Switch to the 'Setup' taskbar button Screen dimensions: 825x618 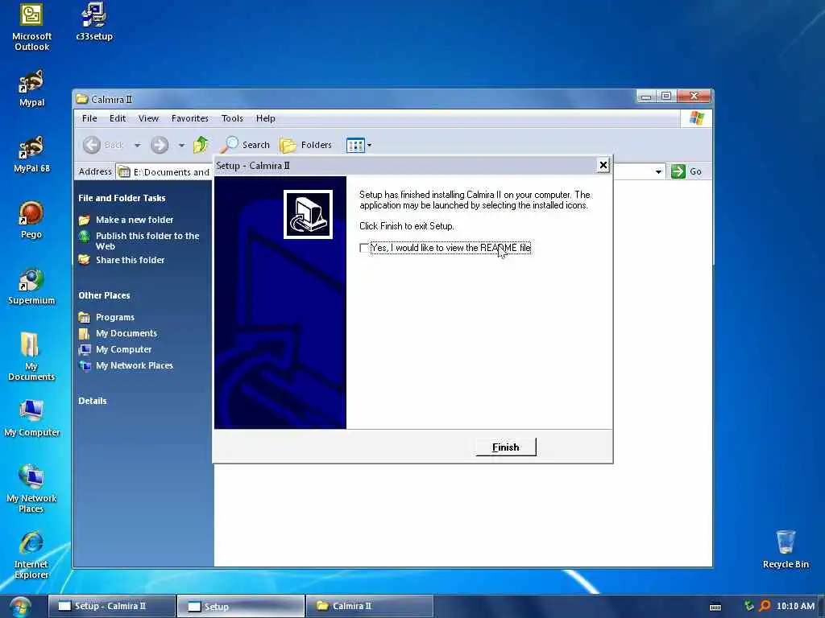[x=240, y=606]
